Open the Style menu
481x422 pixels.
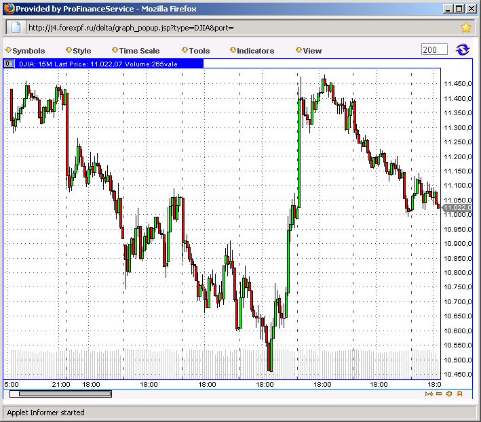(79, 51)
